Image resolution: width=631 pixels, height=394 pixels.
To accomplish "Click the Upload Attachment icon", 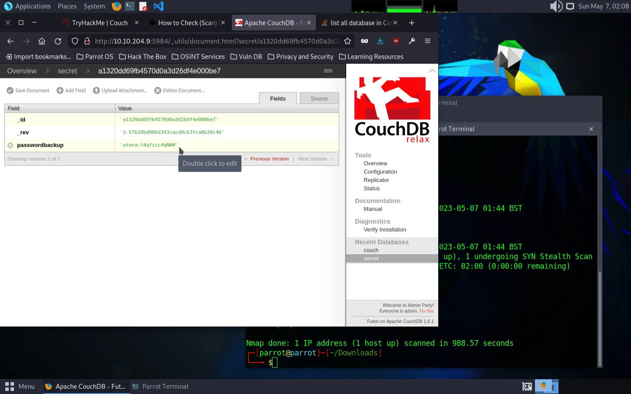I will [x=96, y=90].
